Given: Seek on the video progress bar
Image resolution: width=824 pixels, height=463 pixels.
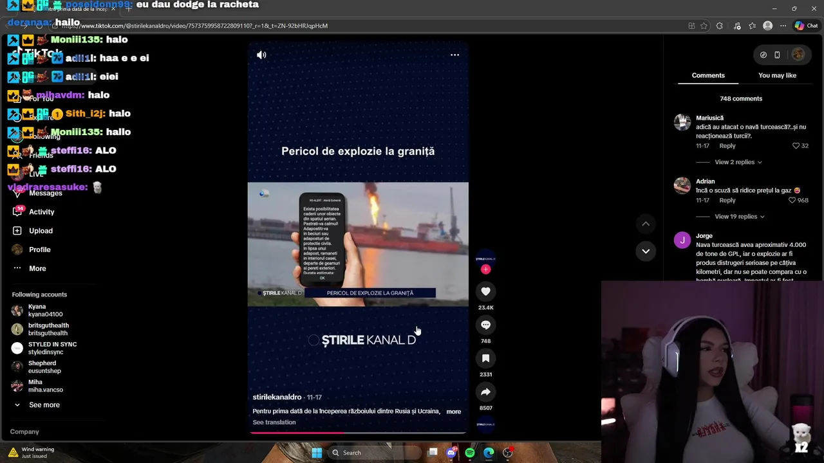Looking at the screenshot, I should (358, 433).
